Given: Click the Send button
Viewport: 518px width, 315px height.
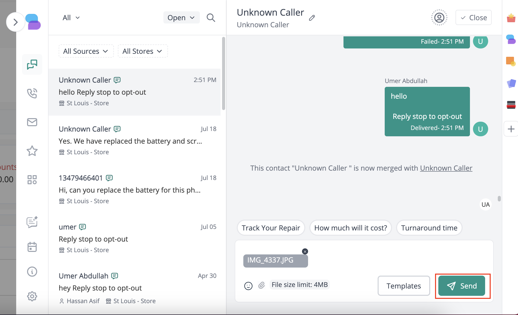Looking at the screenshot, I should [x=462, y=286].
